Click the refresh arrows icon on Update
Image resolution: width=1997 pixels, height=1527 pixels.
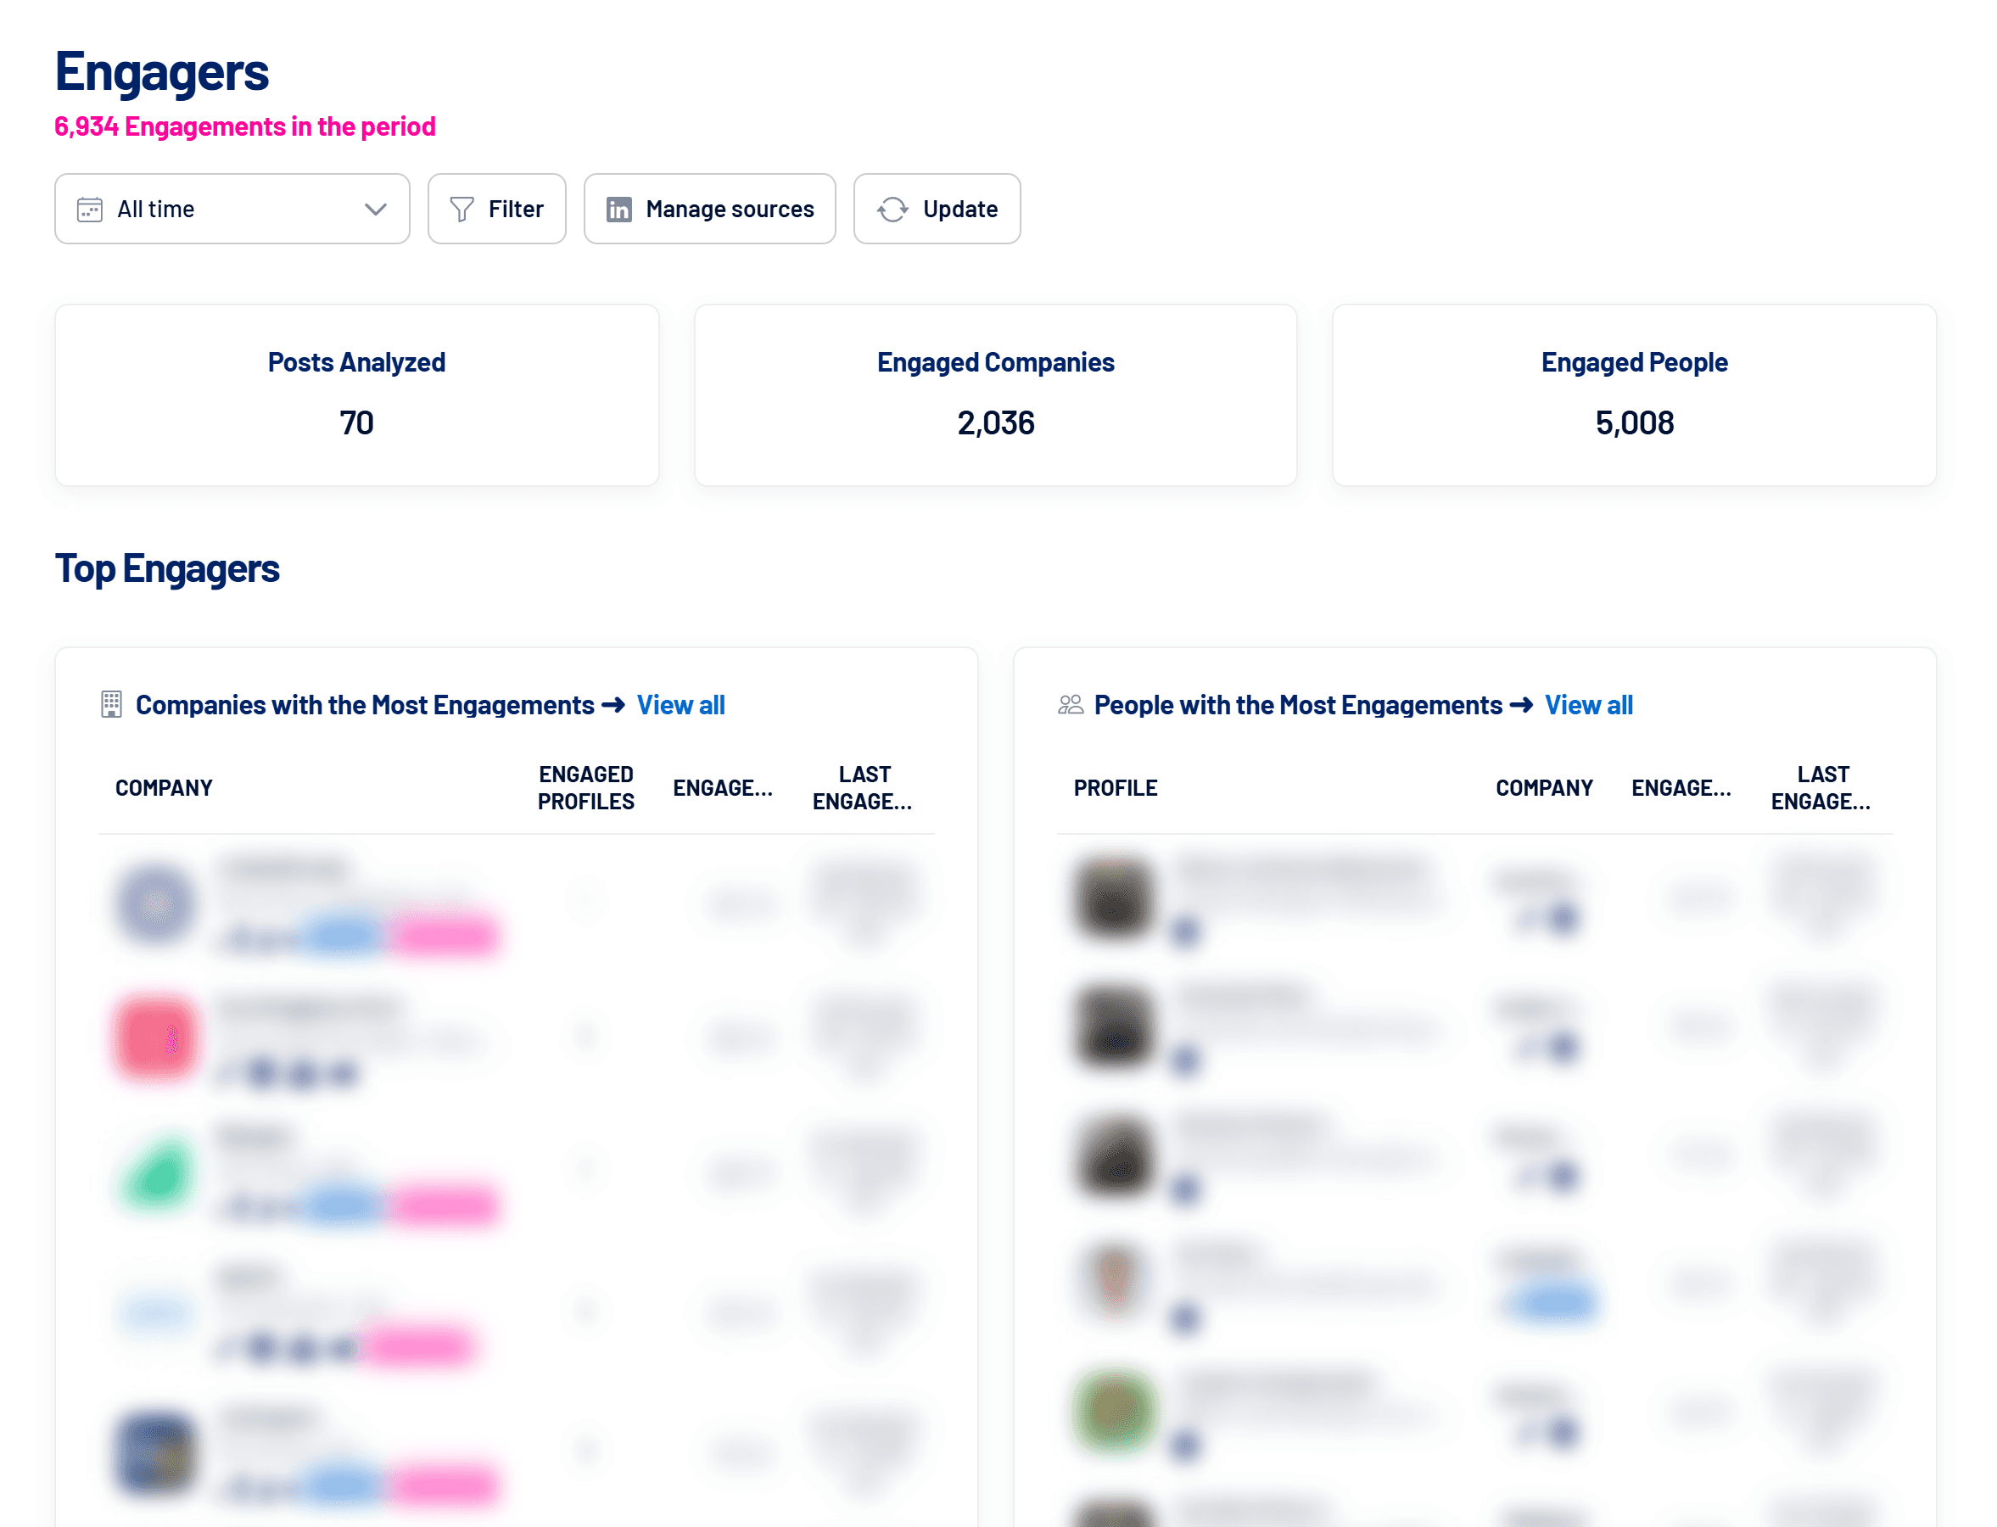892,210
